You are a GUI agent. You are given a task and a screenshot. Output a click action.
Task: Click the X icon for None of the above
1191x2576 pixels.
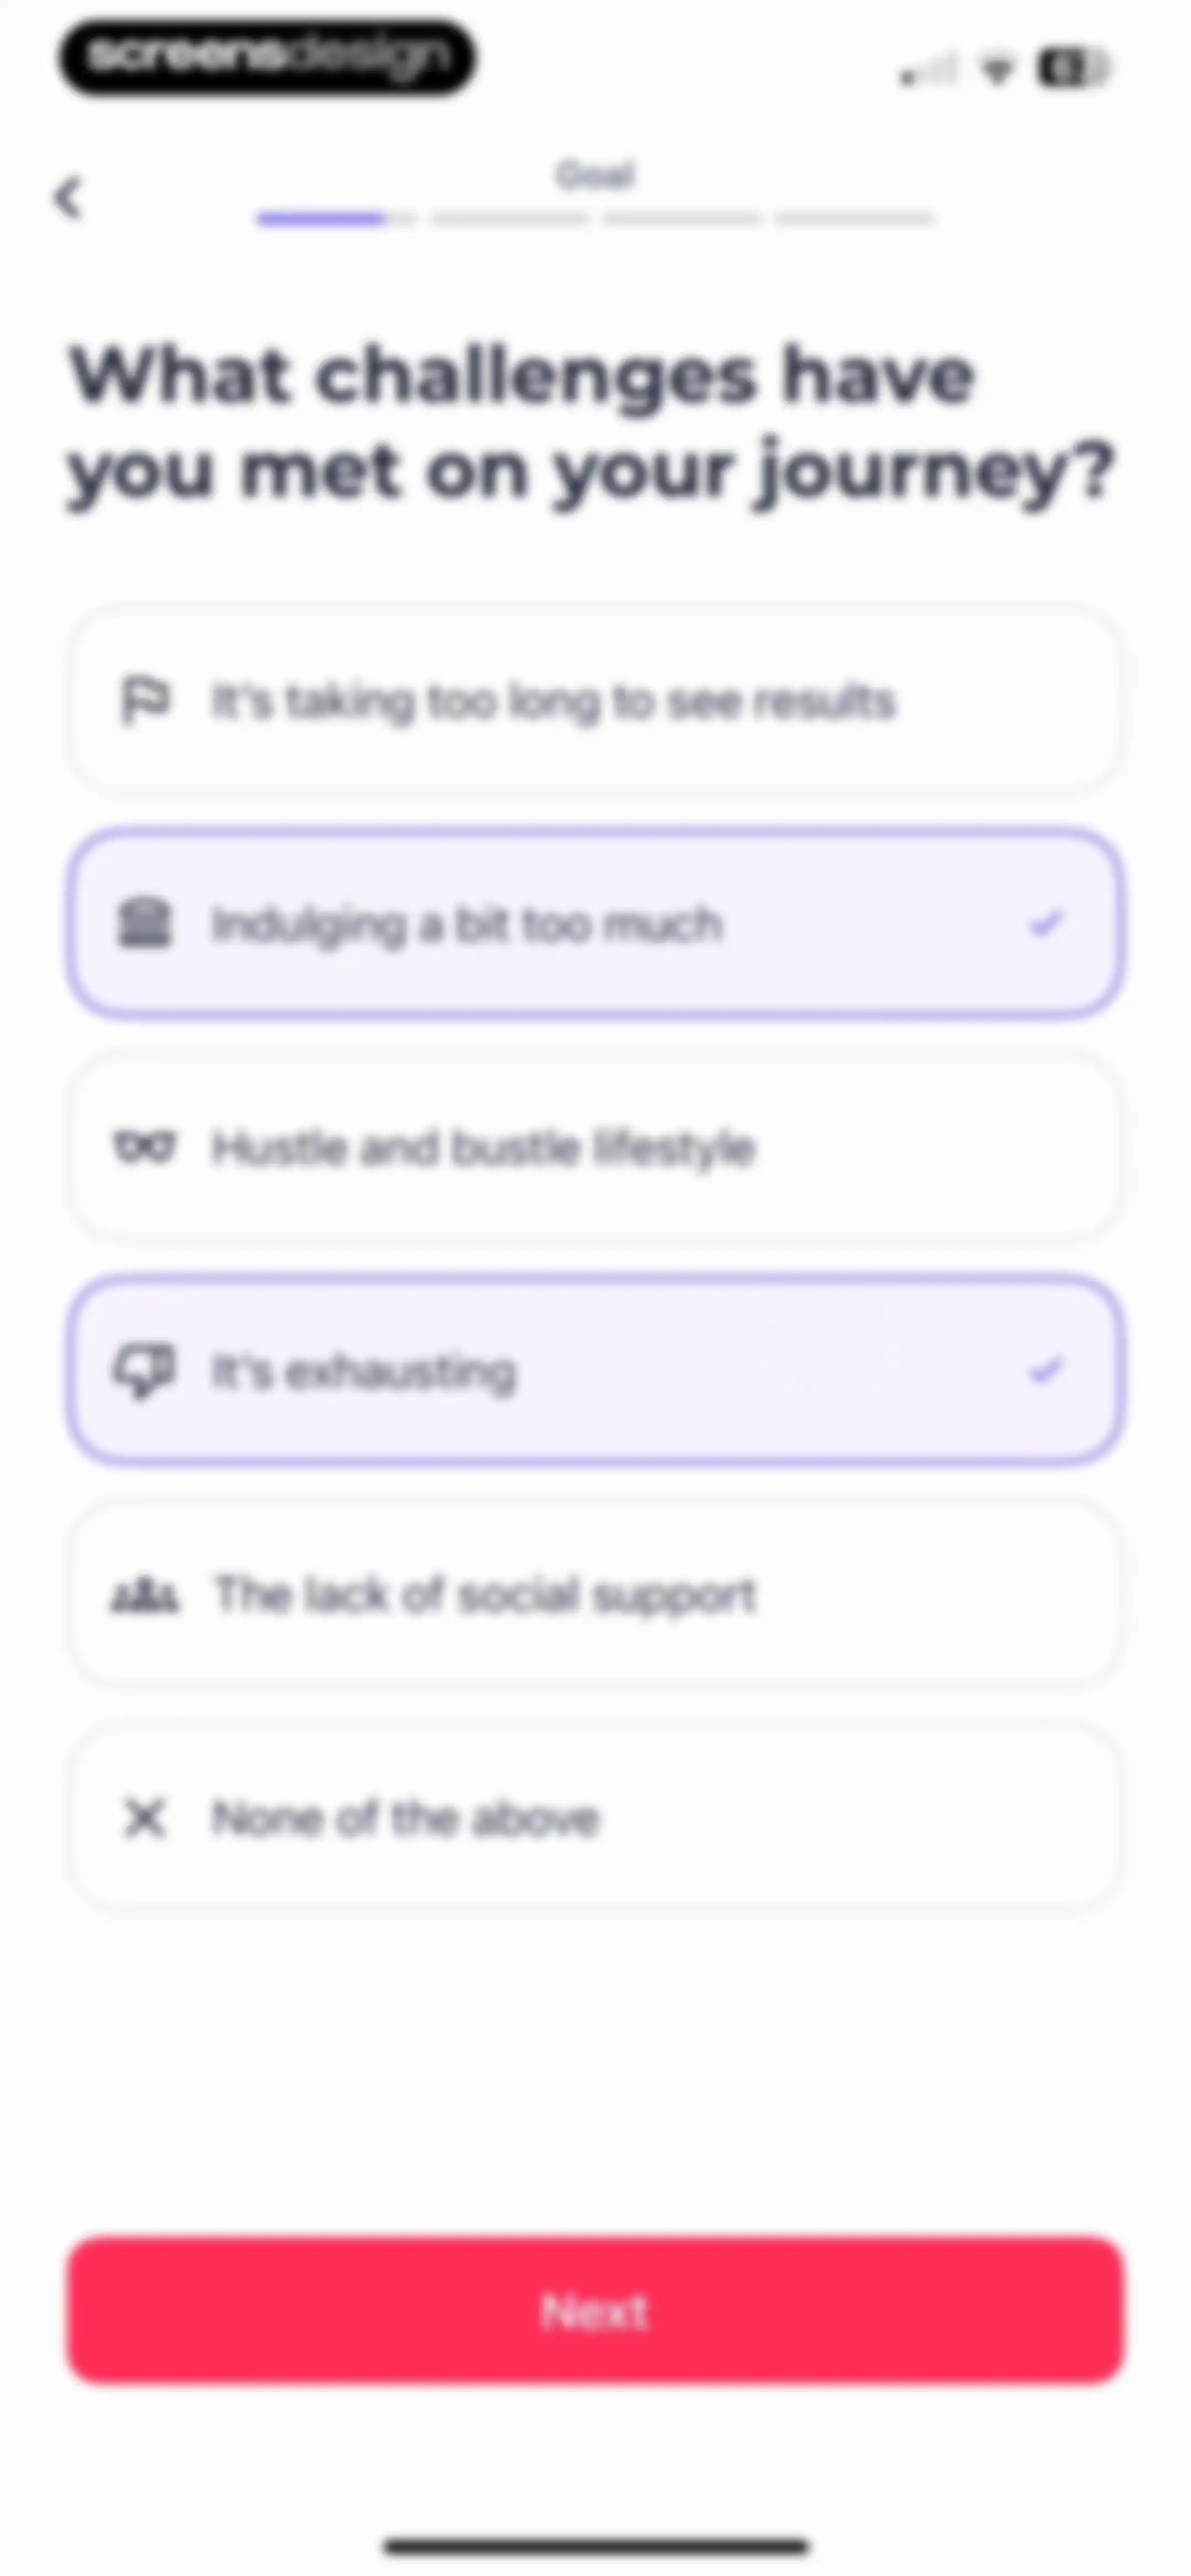coord(145,1817)
